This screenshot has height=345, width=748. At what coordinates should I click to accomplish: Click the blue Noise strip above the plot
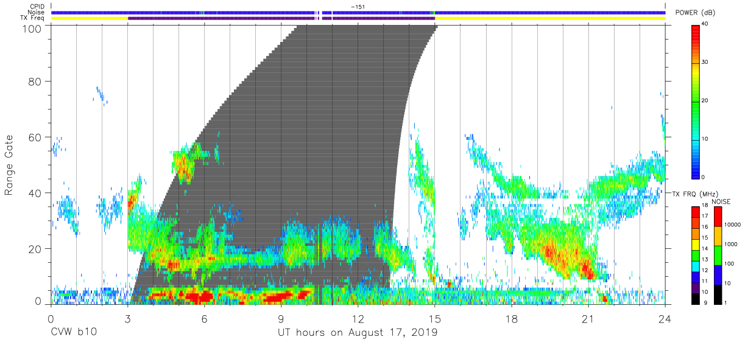358,12
